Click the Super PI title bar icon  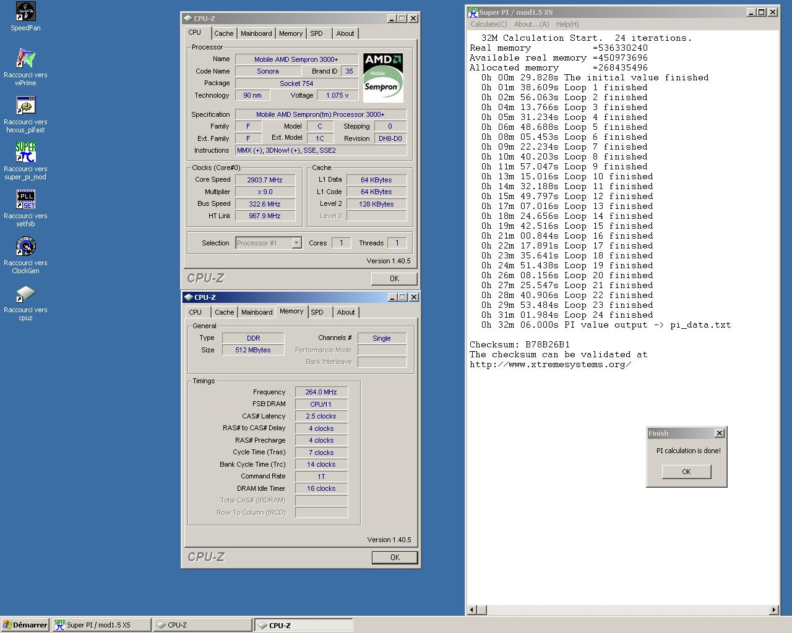click(x=473, y=12)
